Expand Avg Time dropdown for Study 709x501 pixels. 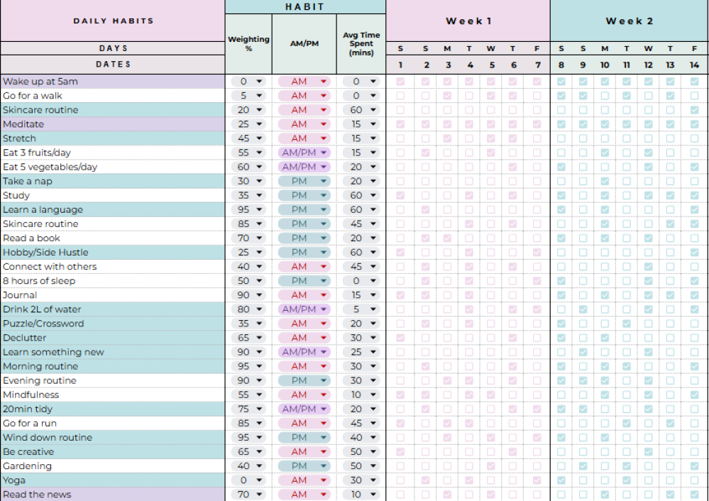pyautogui.click(x=373, y=195)
